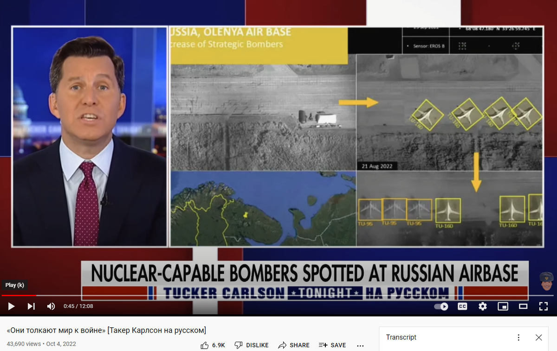
Task: Seek along the red video progress bar
Action: pyautogui.click(x=278, y=295)
